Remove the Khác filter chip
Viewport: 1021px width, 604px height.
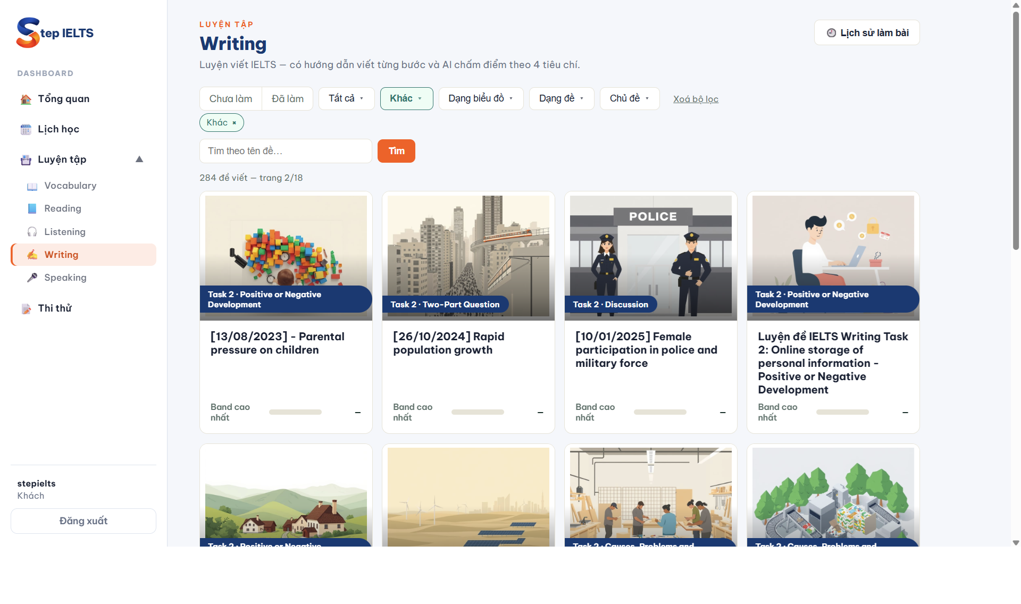coord(234,123)
